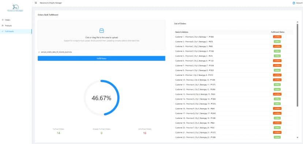Click the Orders sidebar list icon
The width and height of the screenshot is (303, 144).
point(3,20)
